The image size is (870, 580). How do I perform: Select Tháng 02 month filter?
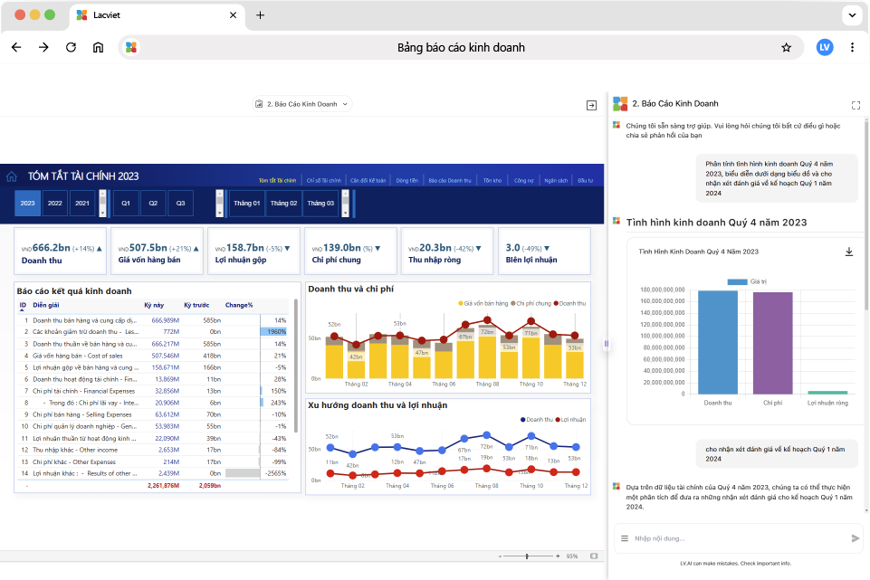pos(283,204)
